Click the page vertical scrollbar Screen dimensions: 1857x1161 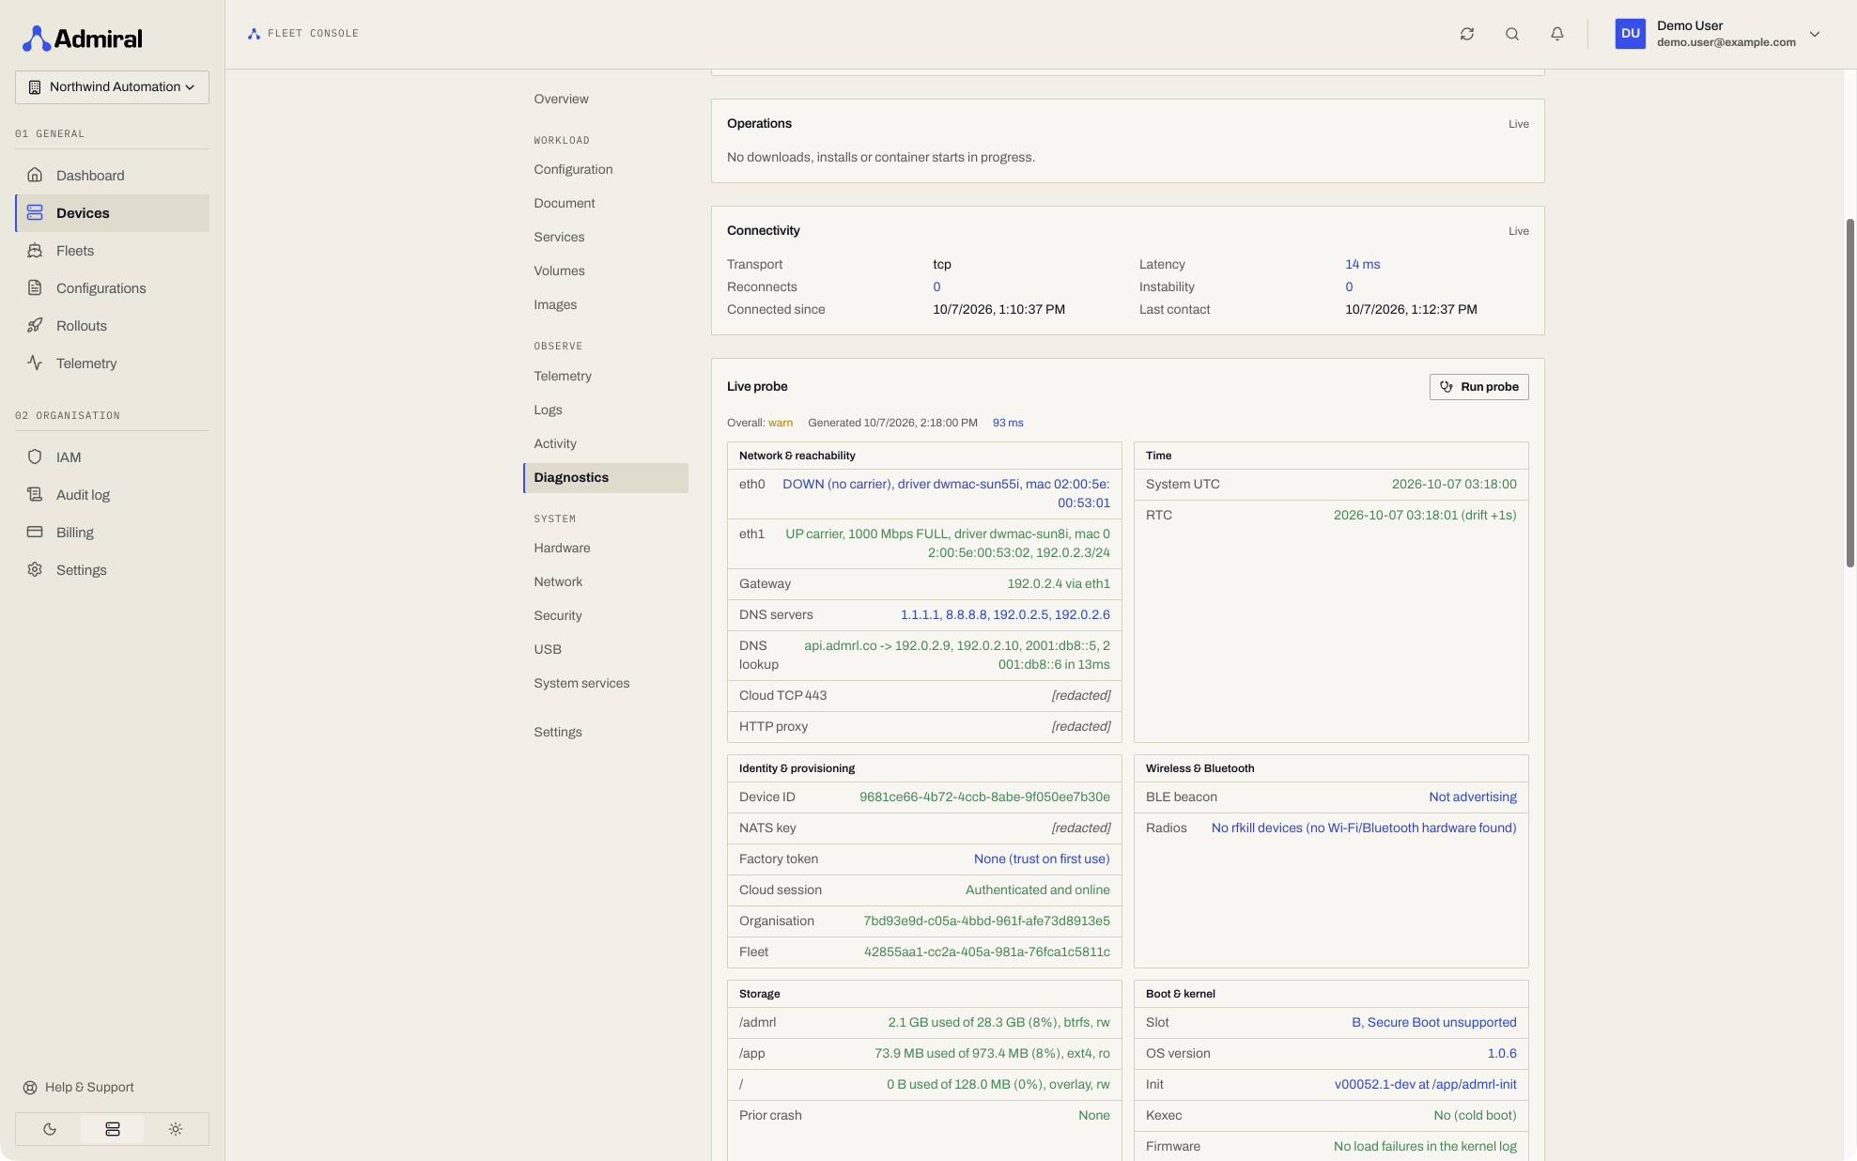(x=1850, y=393)
